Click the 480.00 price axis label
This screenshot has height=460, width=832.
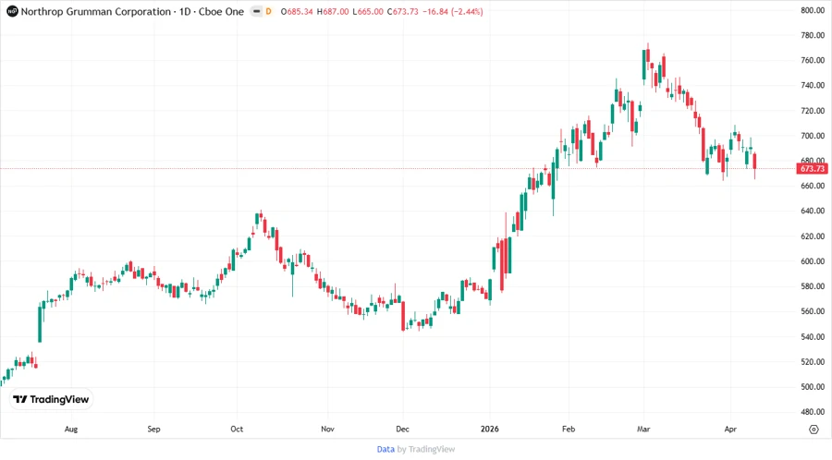click(x=813, y=412)
